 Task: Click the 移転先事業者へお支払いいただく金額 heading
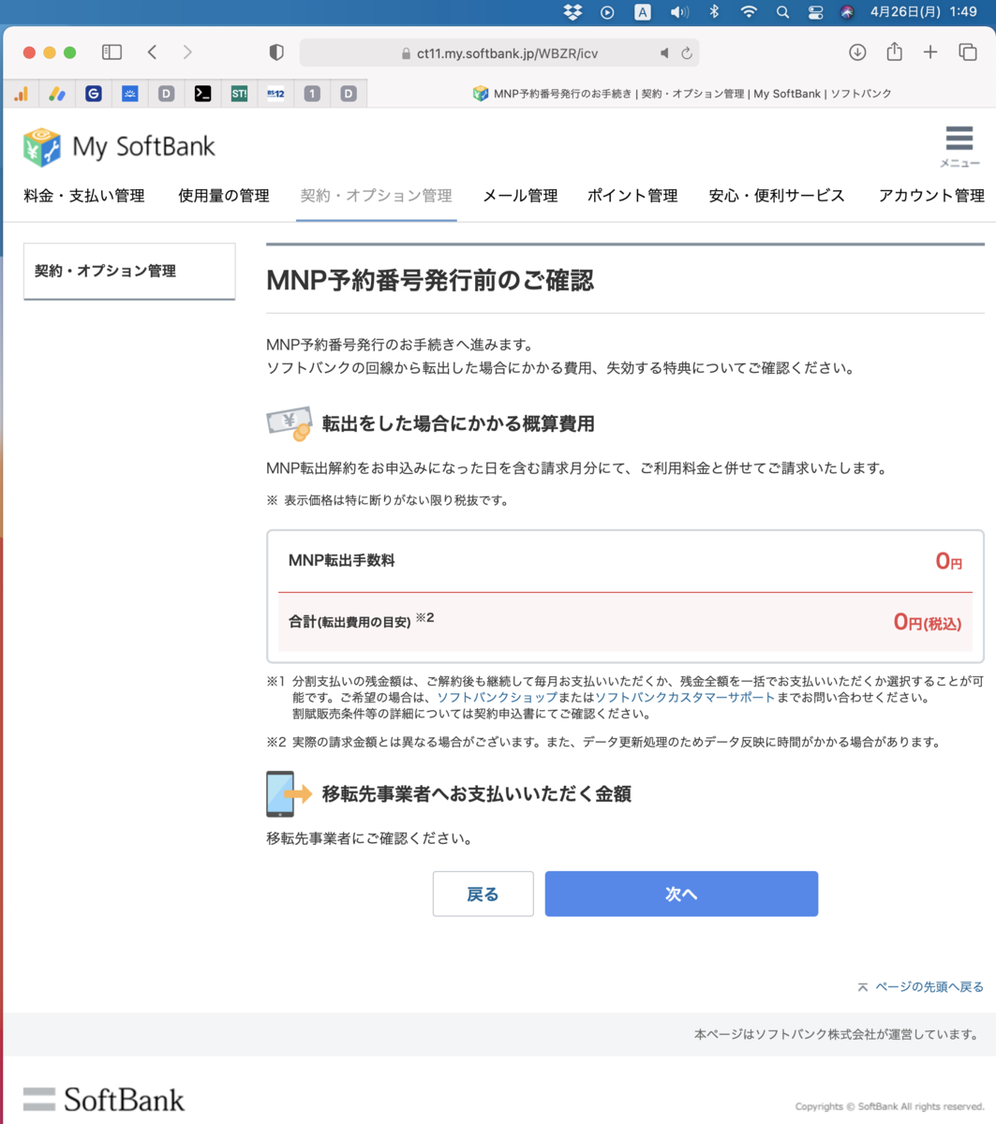pos(476,794)
